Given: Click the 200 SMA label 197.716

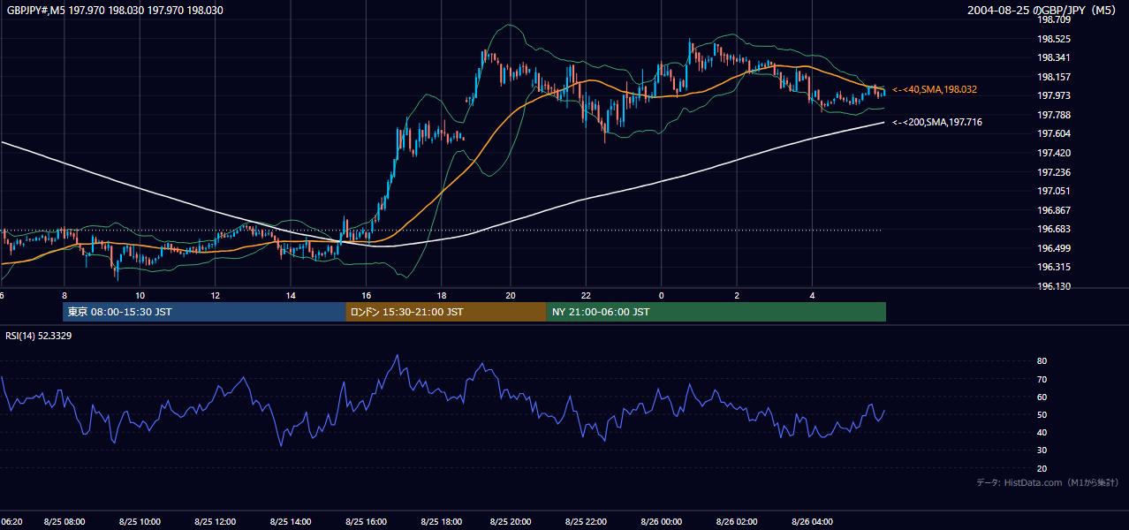Looking at the screenshot, I should click(x=937, y=123).
